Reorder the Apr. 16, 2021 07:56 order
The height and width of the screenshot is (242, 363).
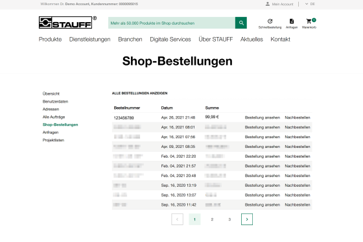click(298, 137)
